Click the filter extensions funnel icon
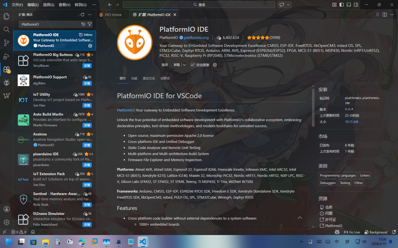The width and height of the screenshot is (398, 248). point(90,24)
